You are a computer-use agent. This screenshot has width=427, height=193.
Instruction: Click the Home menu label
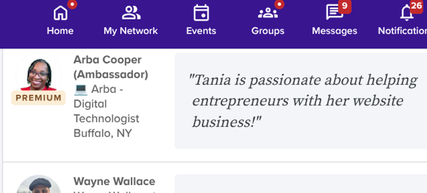(x=60, y=31)
